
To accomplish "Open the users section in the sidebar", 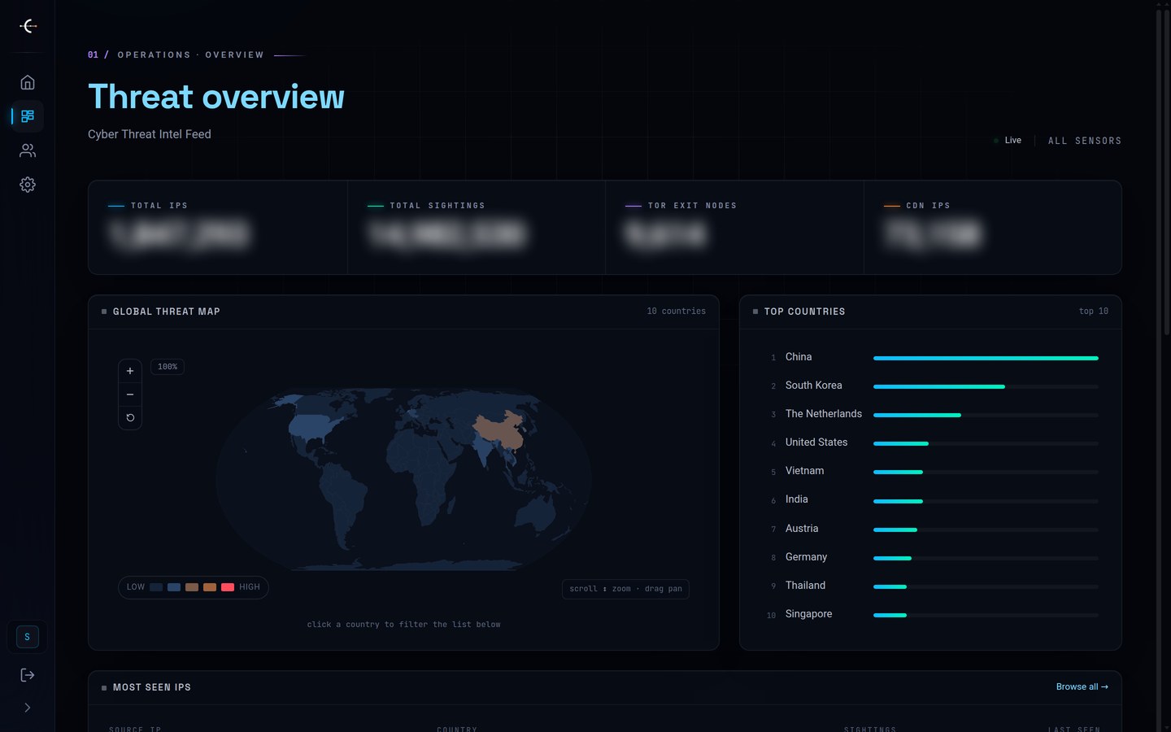I will (28, 150).
